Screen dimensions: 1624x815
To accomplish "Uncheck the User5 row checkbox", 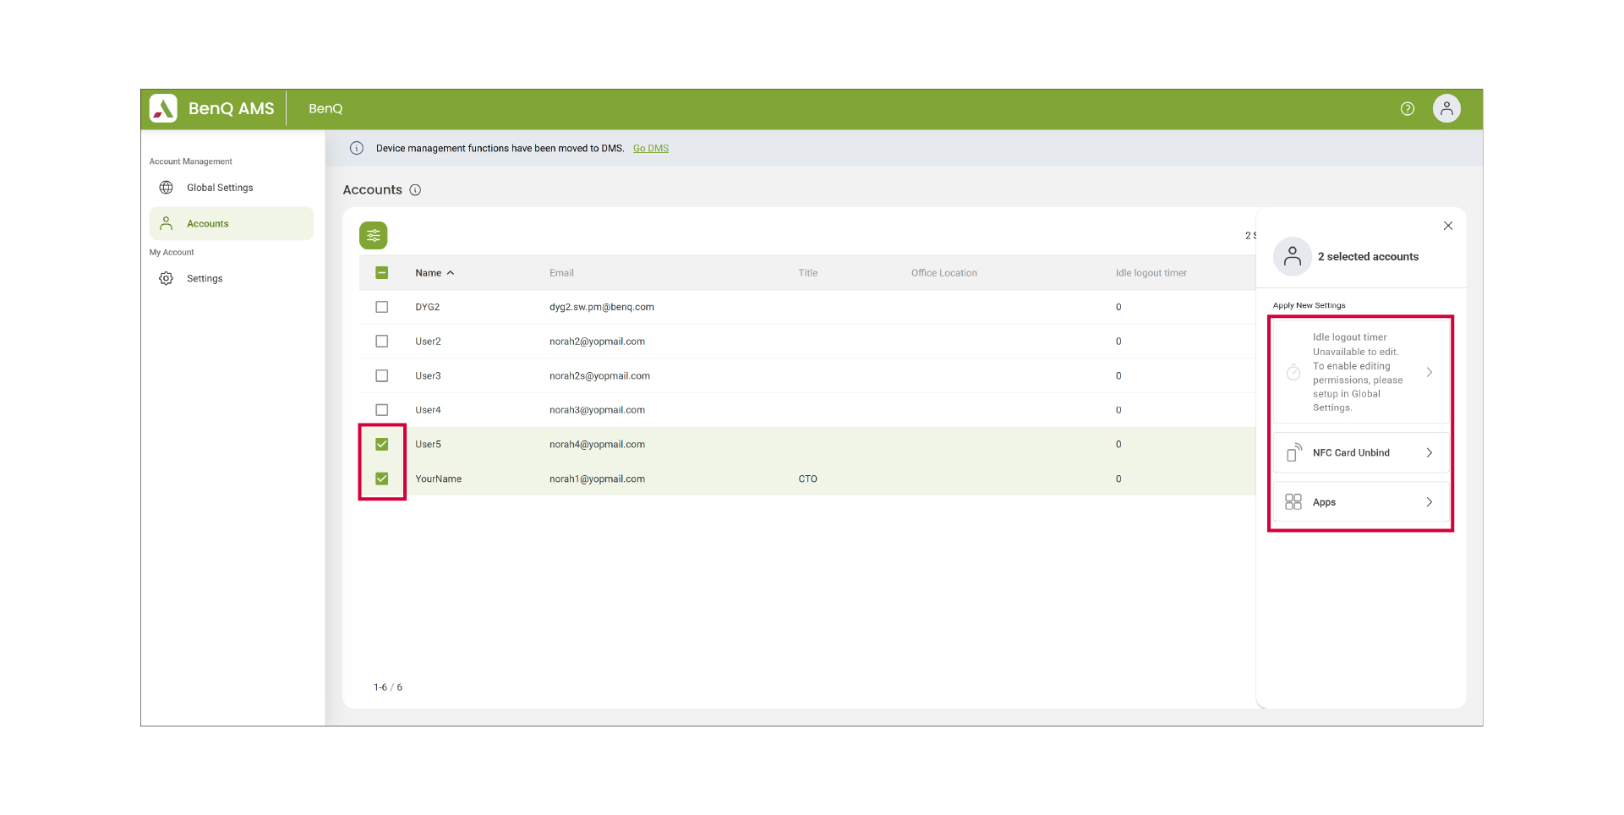I will coord(382,445).
